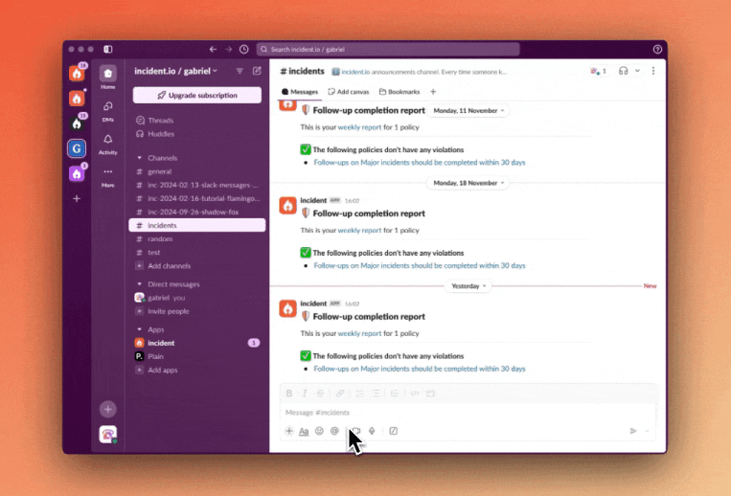Collapse the Channels section
The image size is (731, 496).
(x=139, y=158)
